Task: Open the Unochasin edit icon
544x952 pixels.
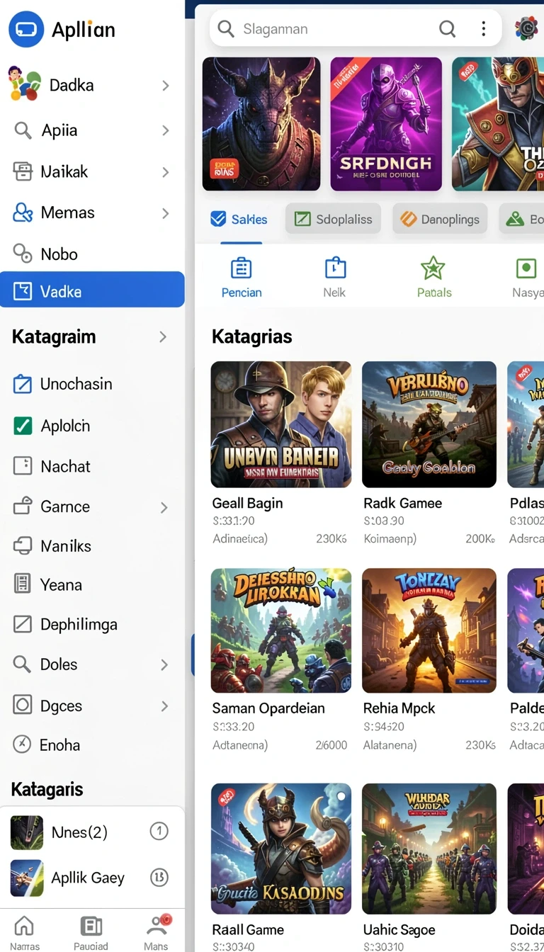Action: tap(23, 384)
